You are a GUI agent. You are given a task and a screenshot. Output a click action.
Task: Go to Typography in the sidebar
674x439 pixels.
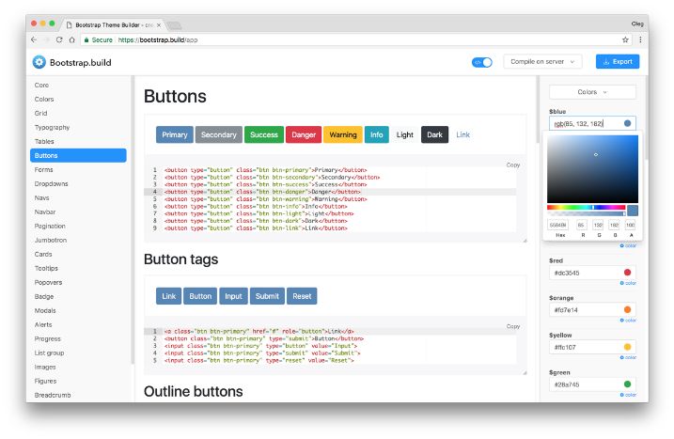52,127
